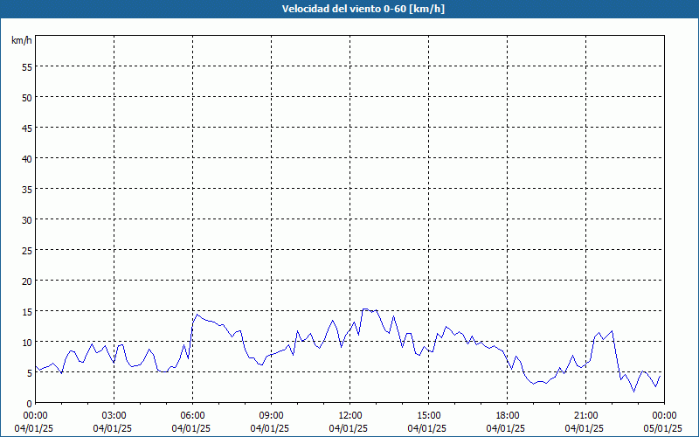Viewport: 699px width, 437px height.
Task: Click the 40 value on the vertical axis
Action: (x=27, y=159)
